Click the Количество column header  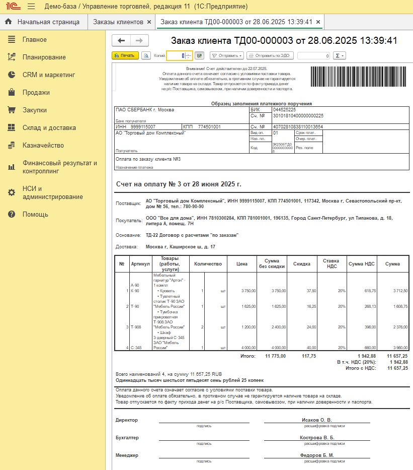tap(208, 264)
